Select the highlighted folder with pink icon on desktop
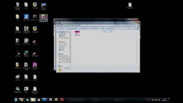Image resolution: width=183 pixels, height=103 pixels. 43,18
